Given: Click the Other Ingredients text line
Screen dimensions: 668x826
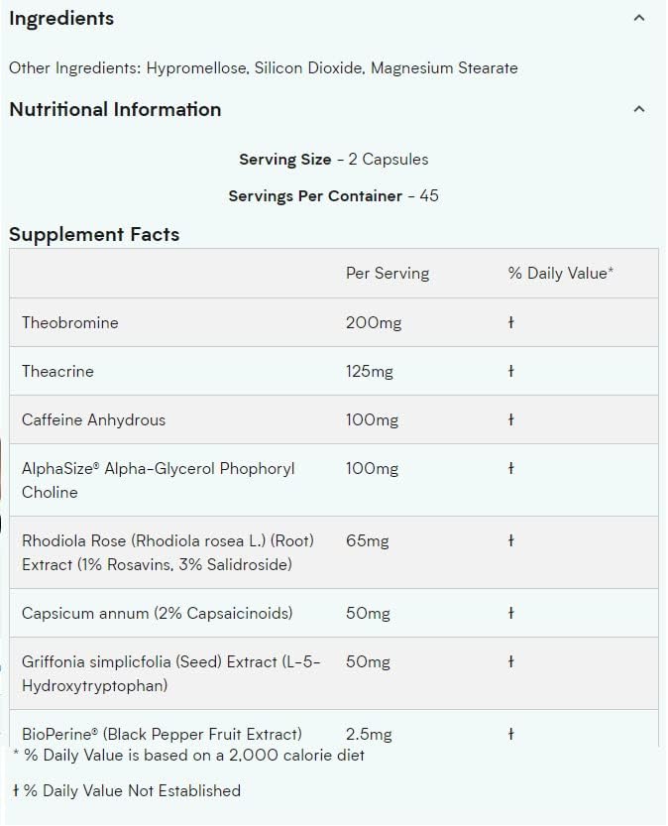Looking at the screenshot, I should click(263, 67).
